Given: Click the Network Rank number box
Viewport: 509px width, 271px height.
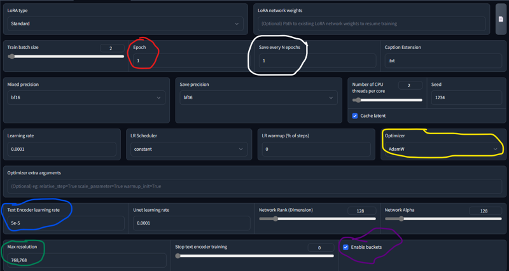Looking at the screenshot, I should pos(361,211).
